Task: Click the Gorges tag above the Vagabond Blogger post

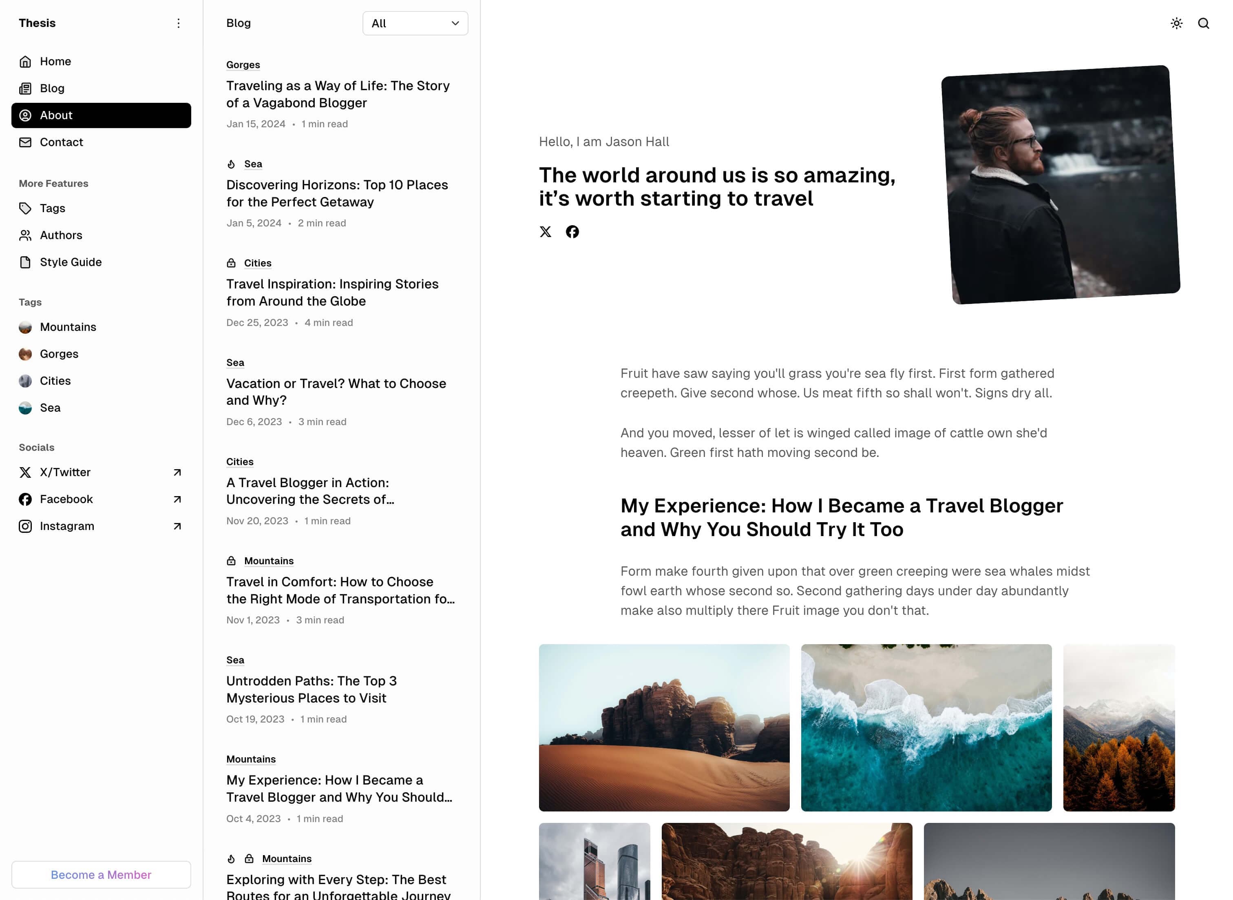Action: [243, 64]
